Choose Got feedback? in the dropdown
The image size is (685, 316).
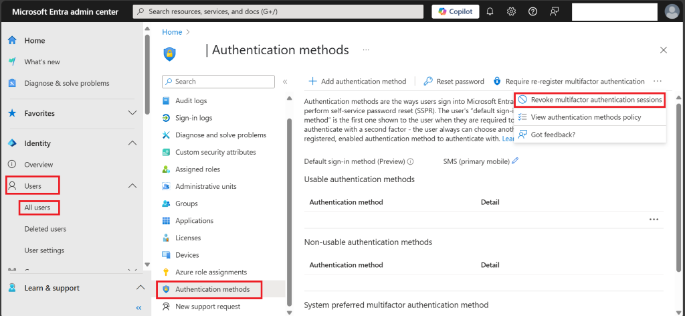click(x=590, y=135)
